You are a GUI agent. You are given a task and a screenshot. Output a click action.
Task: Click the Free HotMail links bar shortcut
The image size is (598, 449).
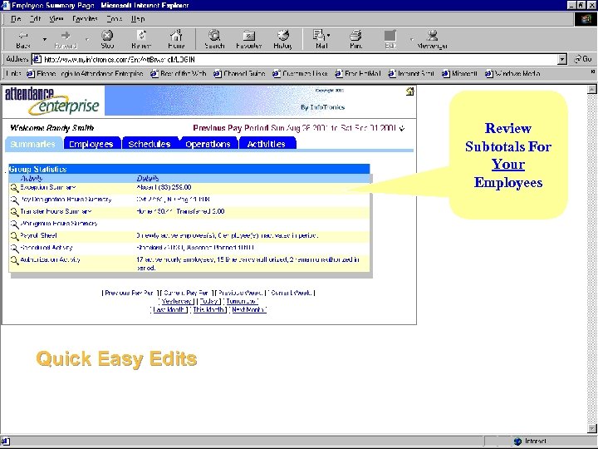pos(358,73)
